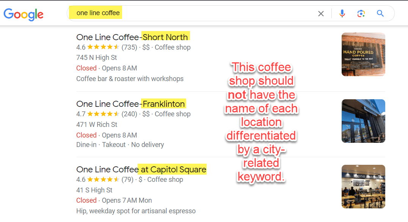Open the One Line Coffee-Short North listing
The width and height of the screenshot is (408, 222).
132,37
